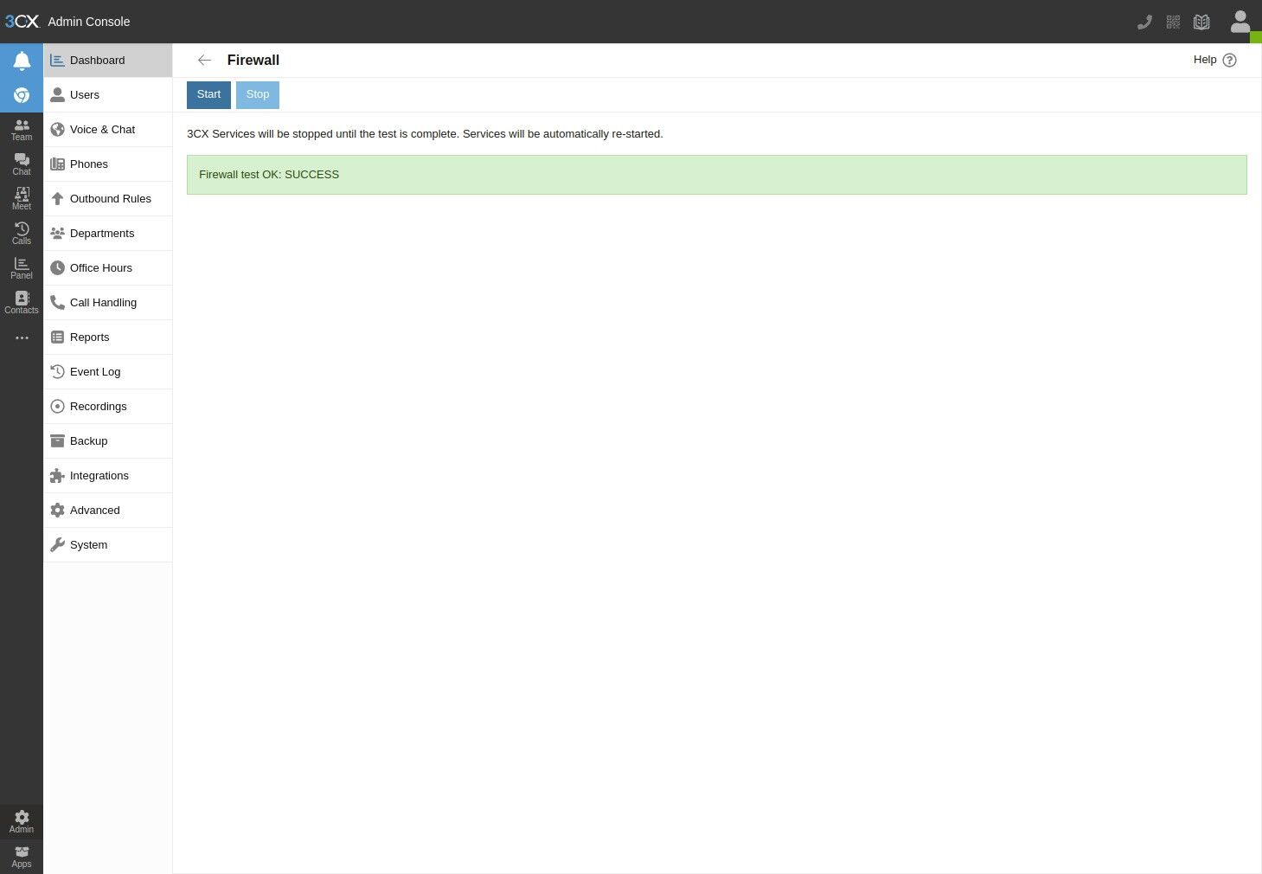Open Calls history

(22, 234)
